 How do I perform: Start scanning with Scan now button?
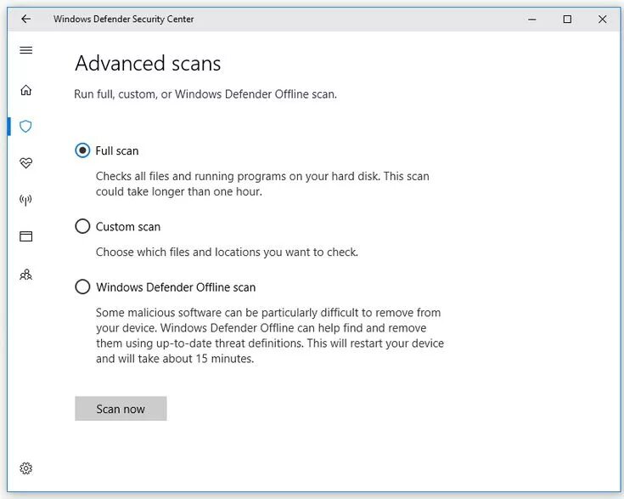point(121,409)
